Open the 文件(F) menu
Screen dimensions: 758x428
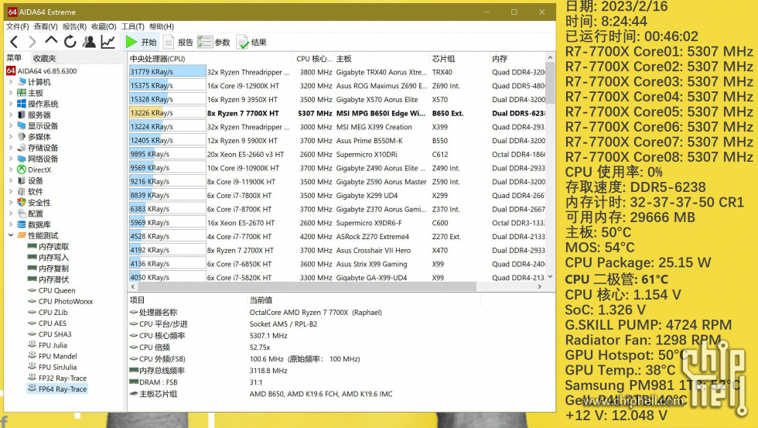point(17,26)
